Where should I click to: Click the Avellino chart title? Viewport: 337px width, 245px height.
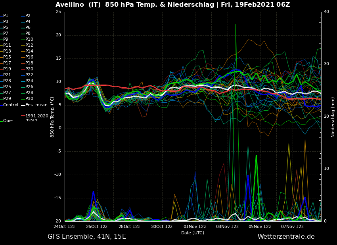coord(172,5)
